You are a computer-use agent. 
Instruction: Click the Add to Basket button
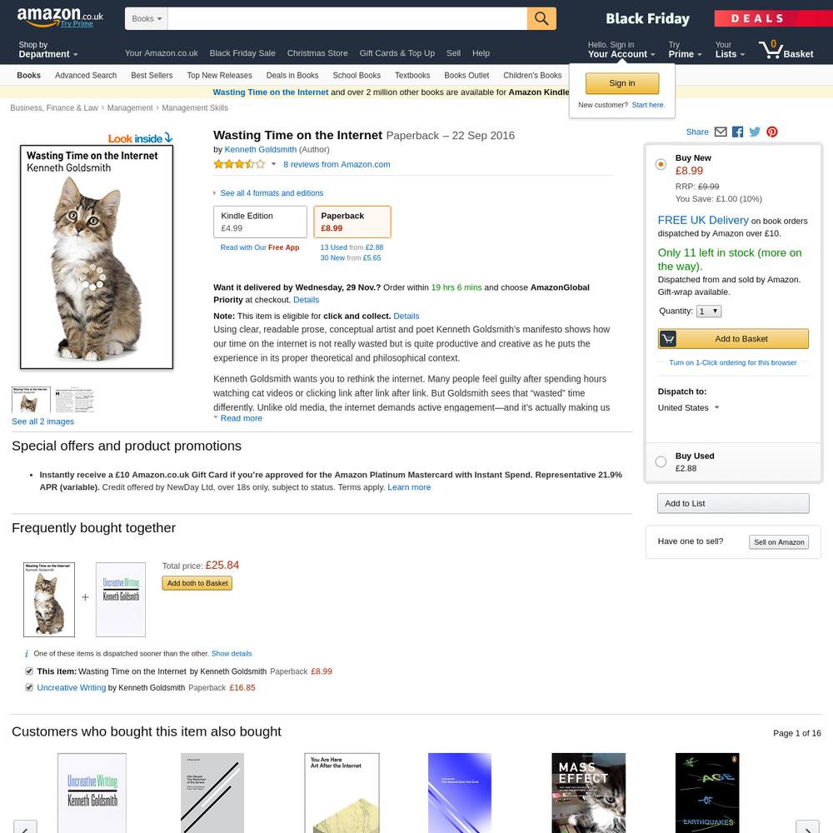coord(733,338)
